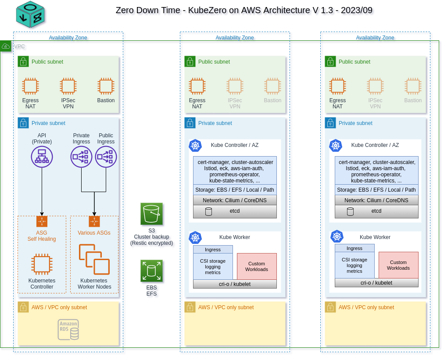Click 'Various ASGs' label
The width and height of the screenshot is (444, 357).
point(94,233)
